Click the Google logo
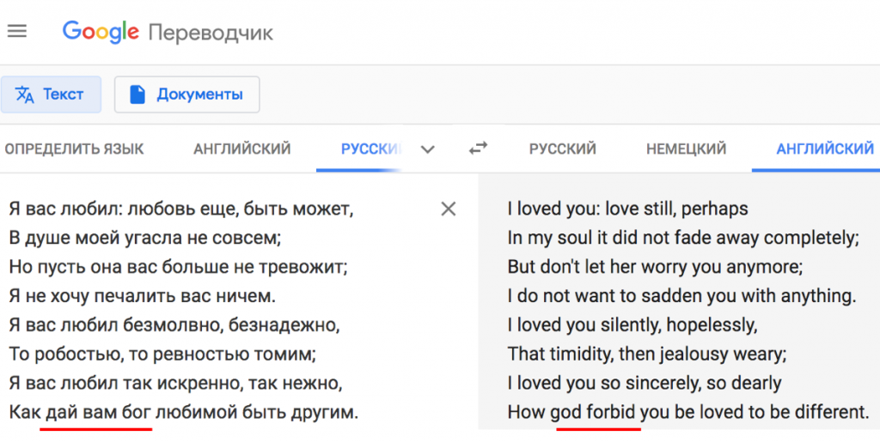 (x=101, y=33)
